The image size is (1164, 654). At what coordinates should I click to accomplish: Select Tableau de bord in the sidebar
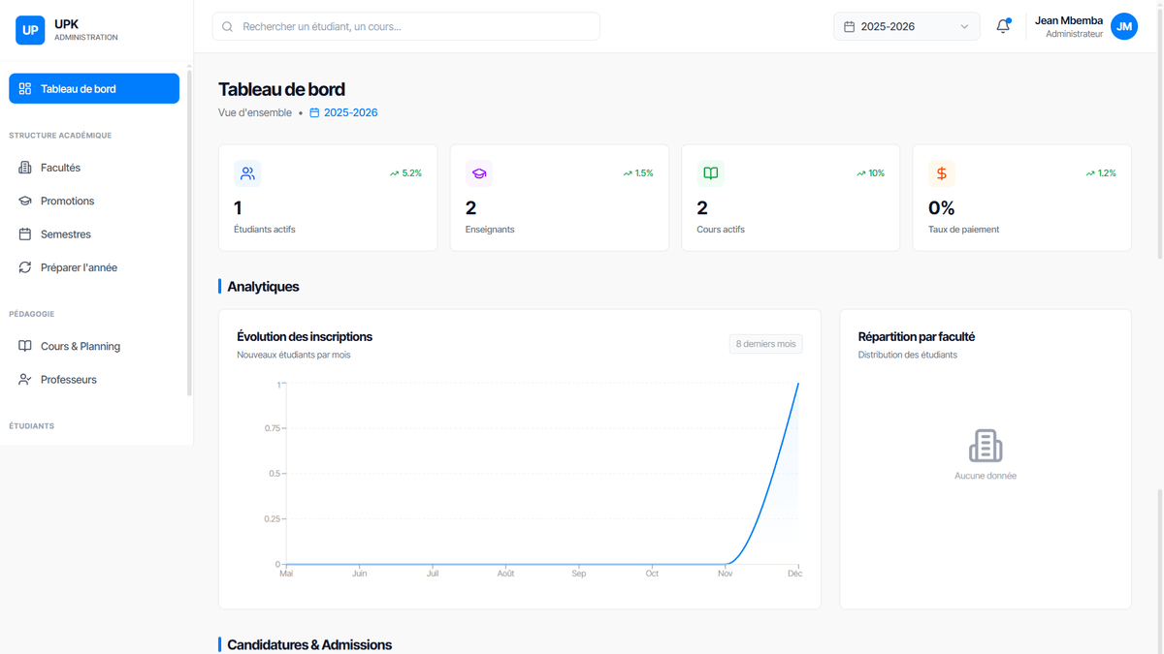point(93,88)
